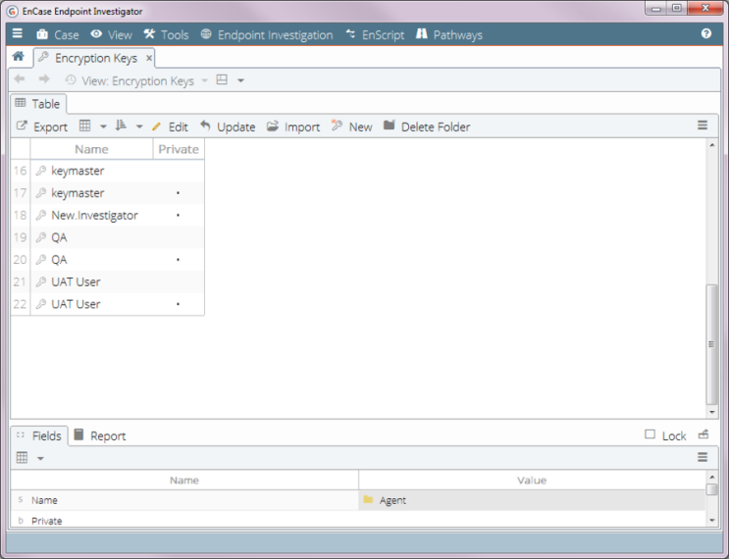Open the help question mark icon

[705, 34]
